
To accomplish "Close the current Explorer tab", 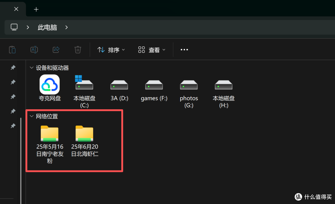I will tap(16, 9).
